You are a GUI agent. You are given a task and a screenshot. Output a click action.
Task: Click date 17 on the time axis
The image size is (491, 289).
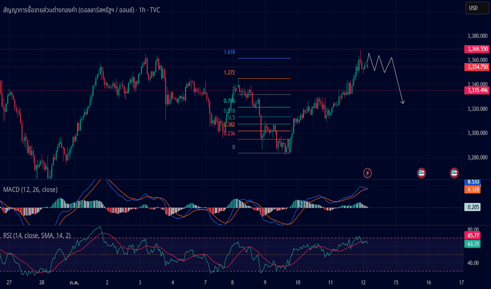coord(461,283)
